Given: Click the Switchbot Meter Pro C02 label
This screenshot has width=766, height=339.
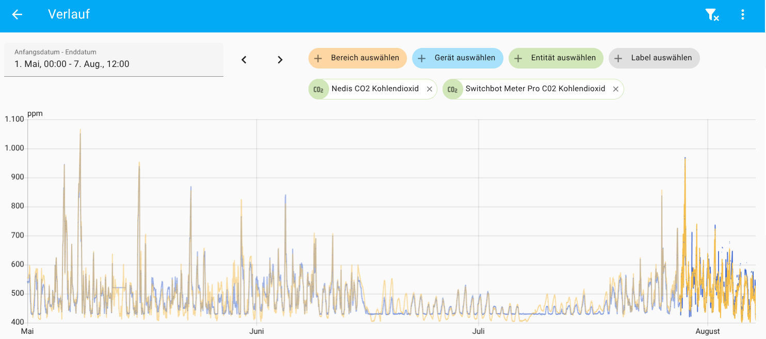Looking at the screenshot, I should pyautogui.click(x=535, y=89).
